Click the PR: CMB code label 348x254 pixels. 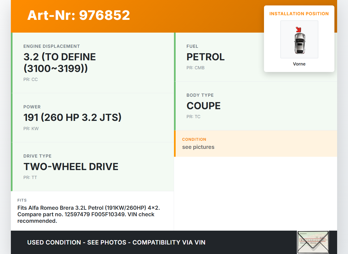coord(195,68)
